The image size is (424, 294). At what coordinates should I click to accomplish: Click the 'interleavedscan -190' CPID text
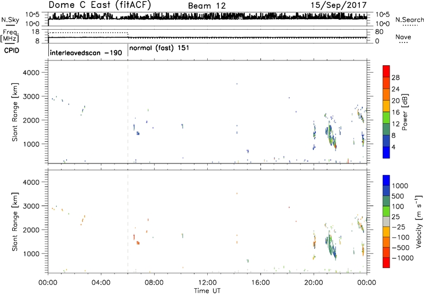click(86, 53)
